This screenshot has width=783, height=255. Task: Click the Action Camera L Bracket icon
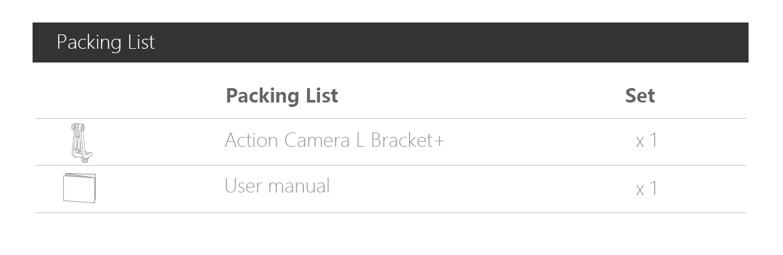point(80,143)
